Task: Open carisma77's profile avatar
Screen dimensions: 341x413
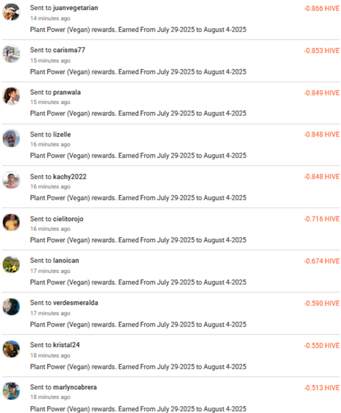Action: tap(11, 54)
